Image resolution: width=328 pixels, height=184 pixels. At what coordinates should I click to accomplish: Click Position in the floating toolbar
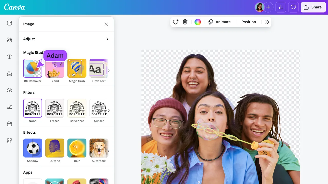(249, 22)
